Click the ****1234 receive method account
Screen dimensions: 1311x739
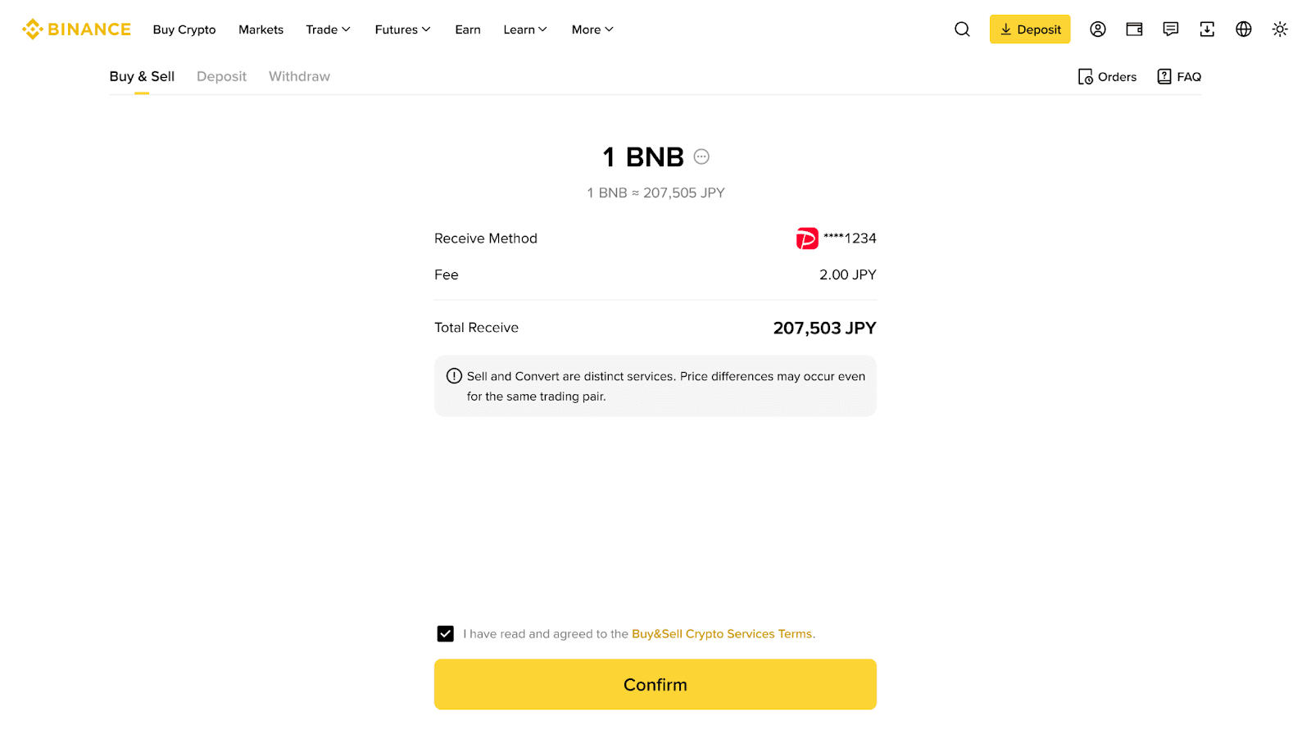coord(850,238)
